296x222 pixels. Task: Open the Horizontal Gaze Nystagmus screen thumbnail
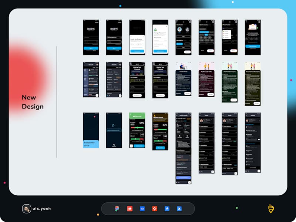pyautogui.click(x=253, y=84)
